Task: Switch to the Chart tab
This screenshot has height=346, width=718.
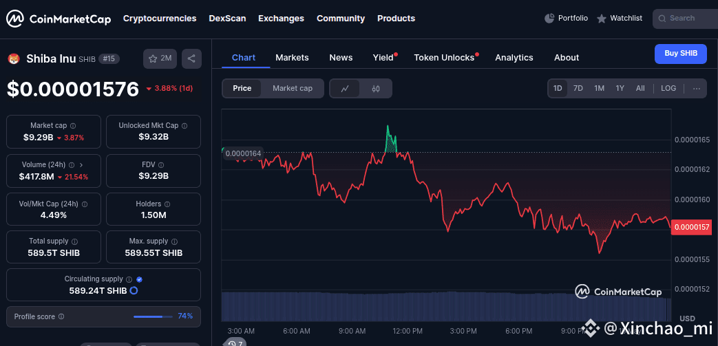Action: point(244,58)
